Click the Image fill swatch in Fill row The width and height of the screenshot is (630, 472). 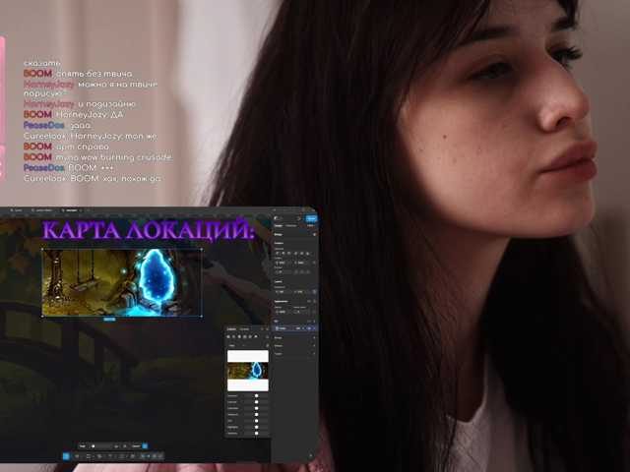tap(277, 328)
